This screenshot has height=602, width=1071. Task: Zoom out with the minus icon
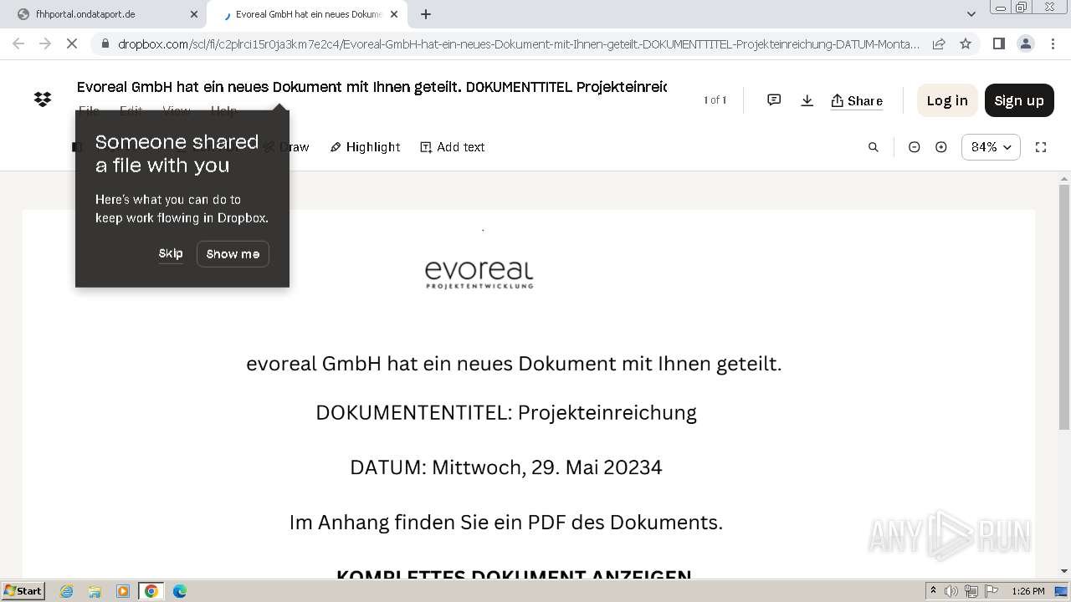click(915, 147)
